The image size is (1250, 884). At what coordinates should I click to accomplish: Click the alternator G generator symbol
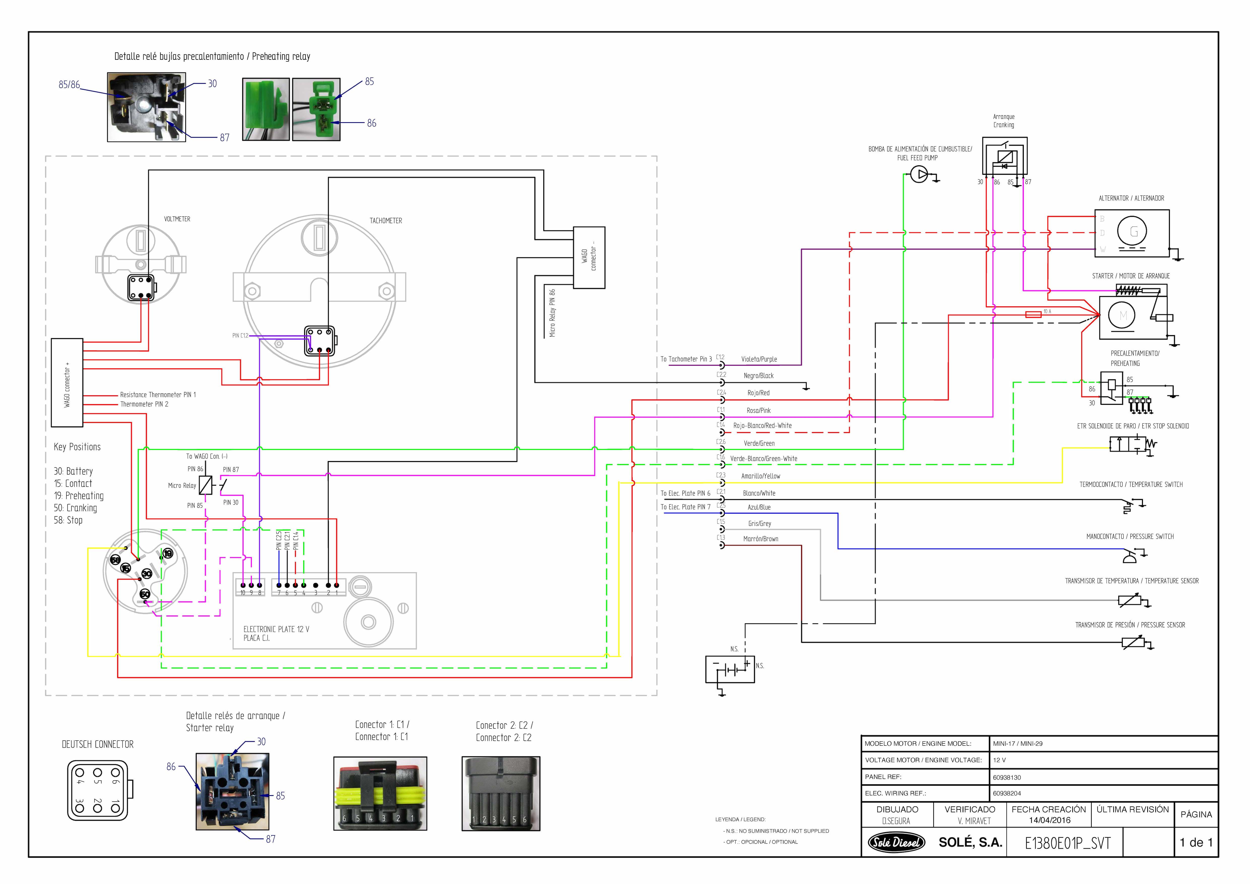point(1132,232)
